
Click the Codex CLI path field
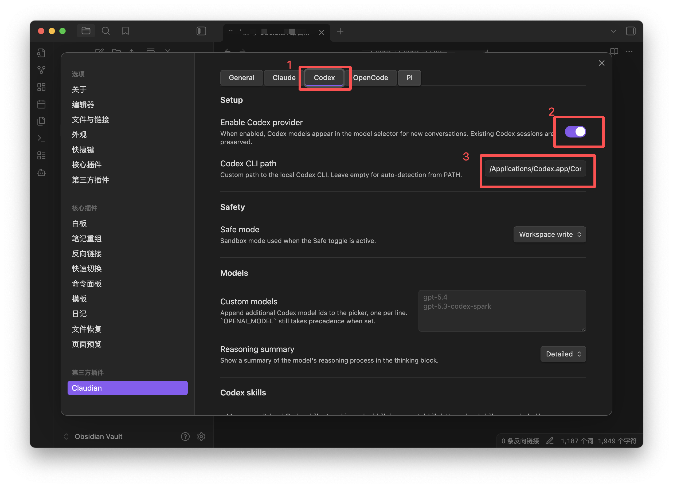point(535,169)
